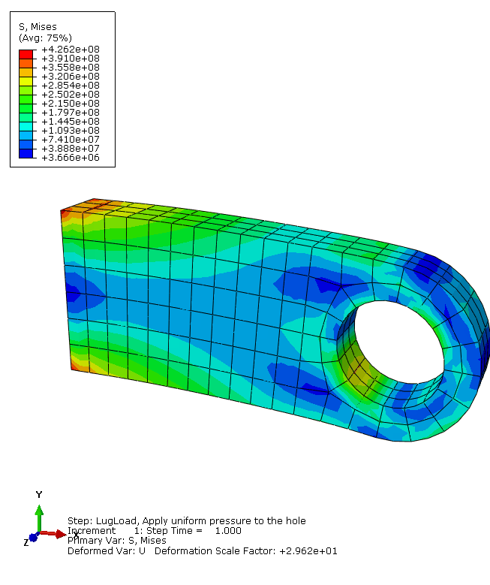Select the "Increment 1: Step Time" text line
The height and width of the screenshot is (585, 490).
pyautogui.click(x=154, y=530)
